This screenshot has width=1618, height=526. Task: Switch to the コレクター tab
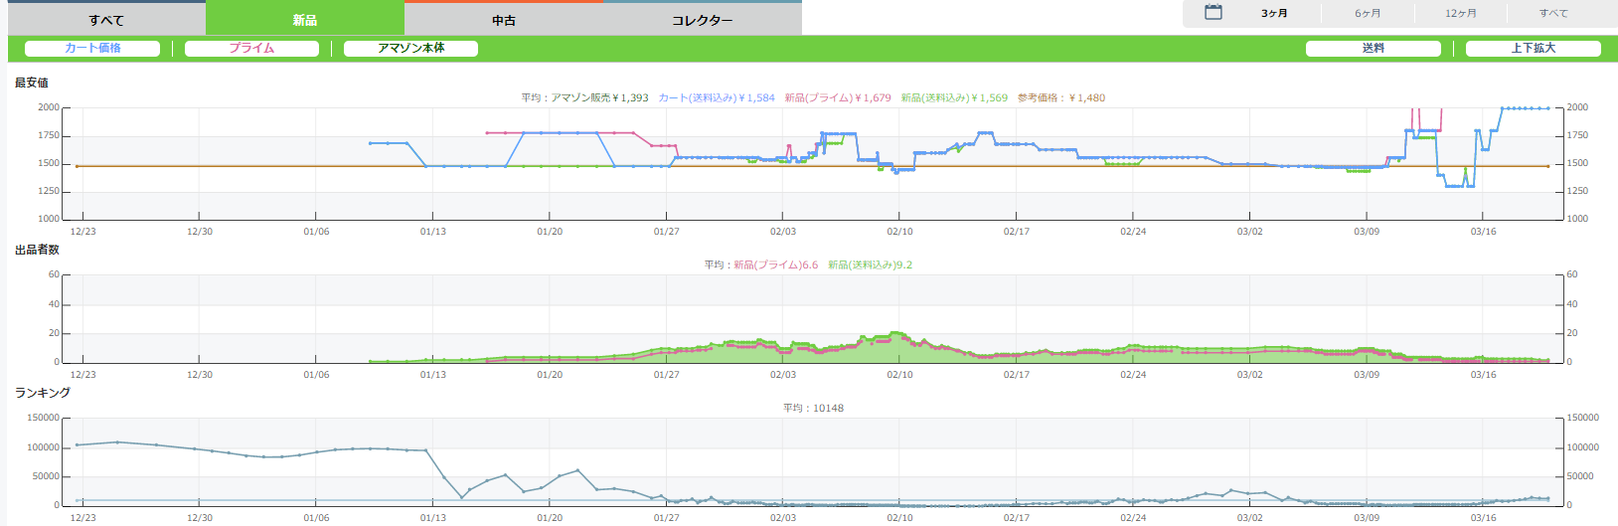[703, 20]
